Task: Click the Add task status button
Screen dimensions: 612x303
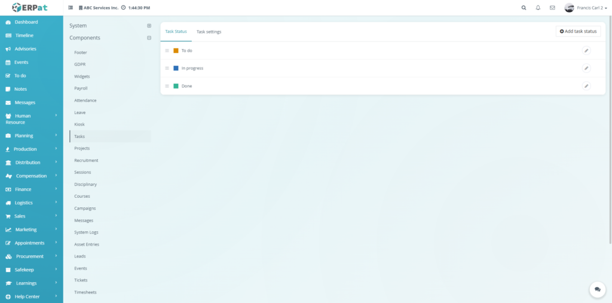Action: pos(578,31)
